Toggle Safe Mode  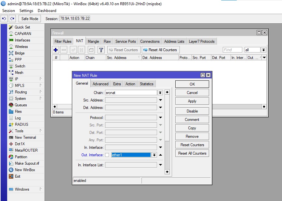[30, 19]
